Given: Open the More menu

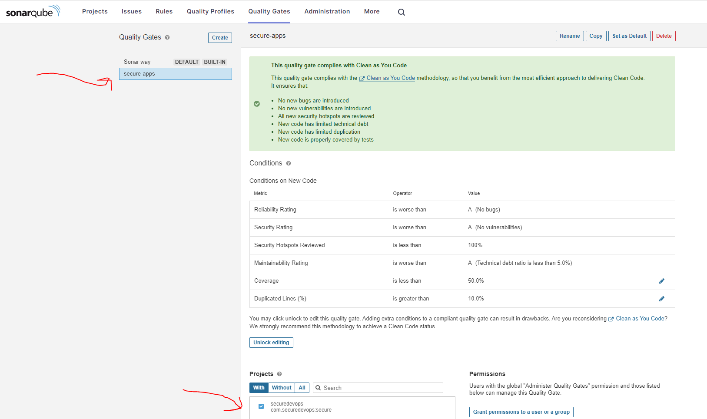Looking at the screenshot, I should click(372, 11).
